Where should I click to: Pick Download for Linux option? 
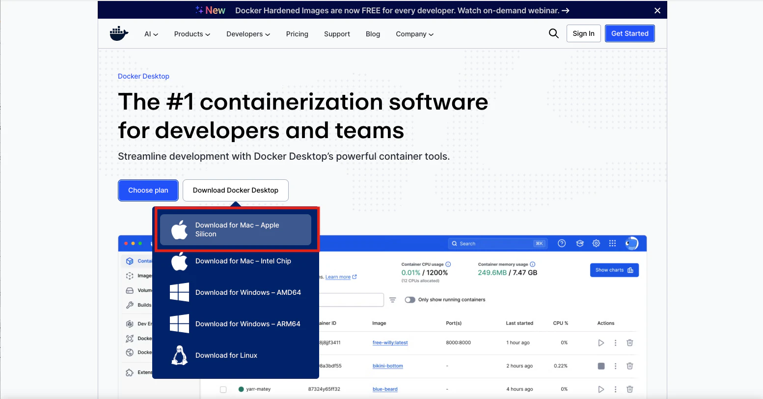pos(236,355)
